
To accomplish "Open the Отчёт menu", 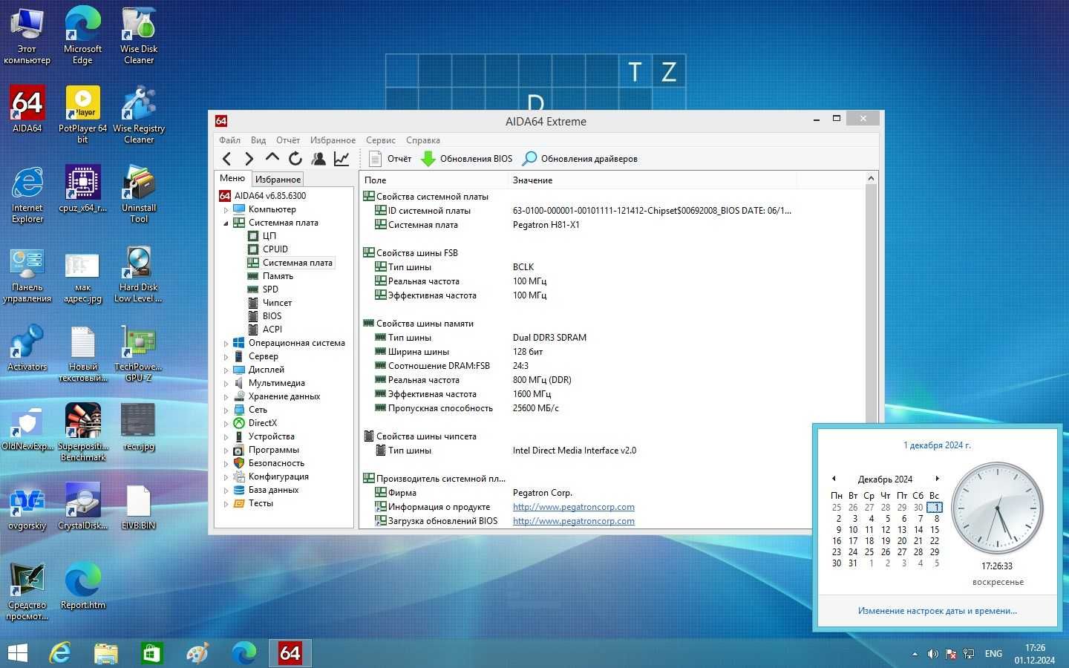I will tap(288, 140).
